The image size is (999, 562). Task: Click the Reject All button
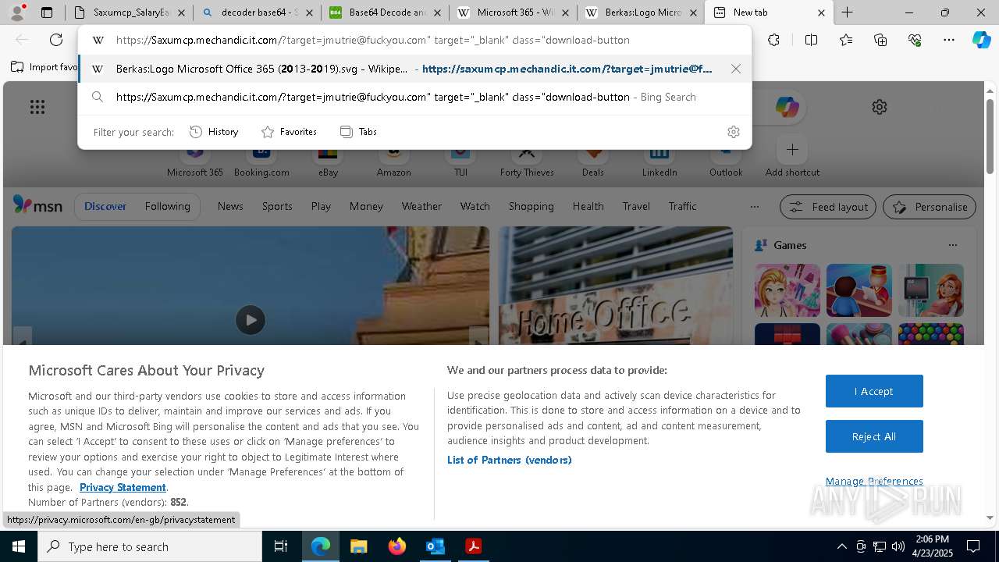874,436
